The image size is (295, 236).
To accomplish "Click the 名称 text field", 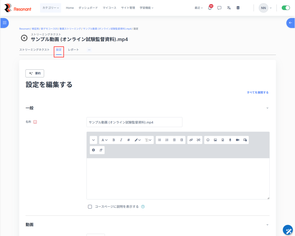I will coord(134,122).
